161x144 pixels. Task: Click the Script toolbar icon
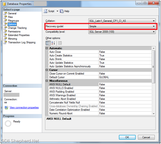46,11
